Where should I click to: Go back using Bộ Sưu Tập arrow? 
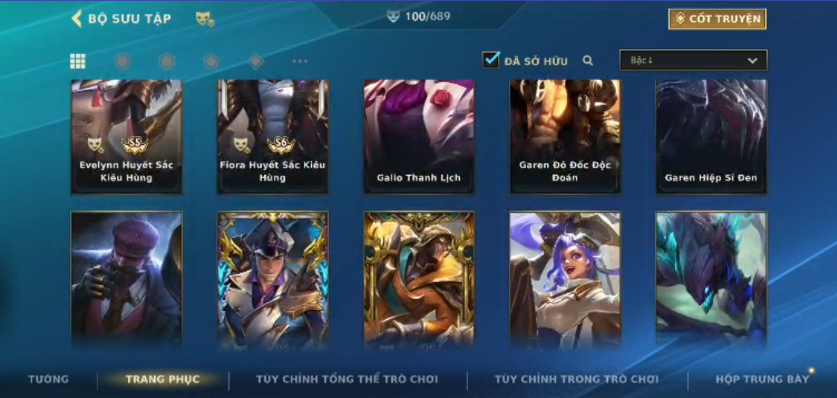[77, 19]
